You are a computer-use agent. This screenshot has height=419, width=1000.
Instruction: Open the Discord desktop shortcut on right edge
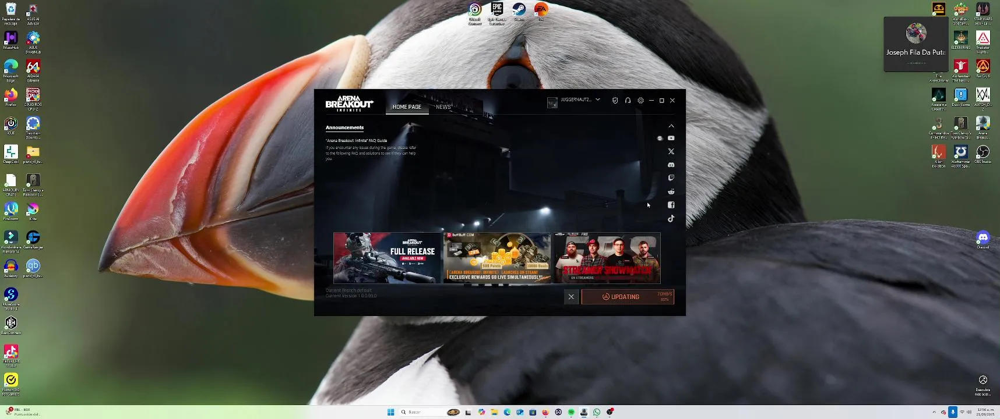click(983, 240)
